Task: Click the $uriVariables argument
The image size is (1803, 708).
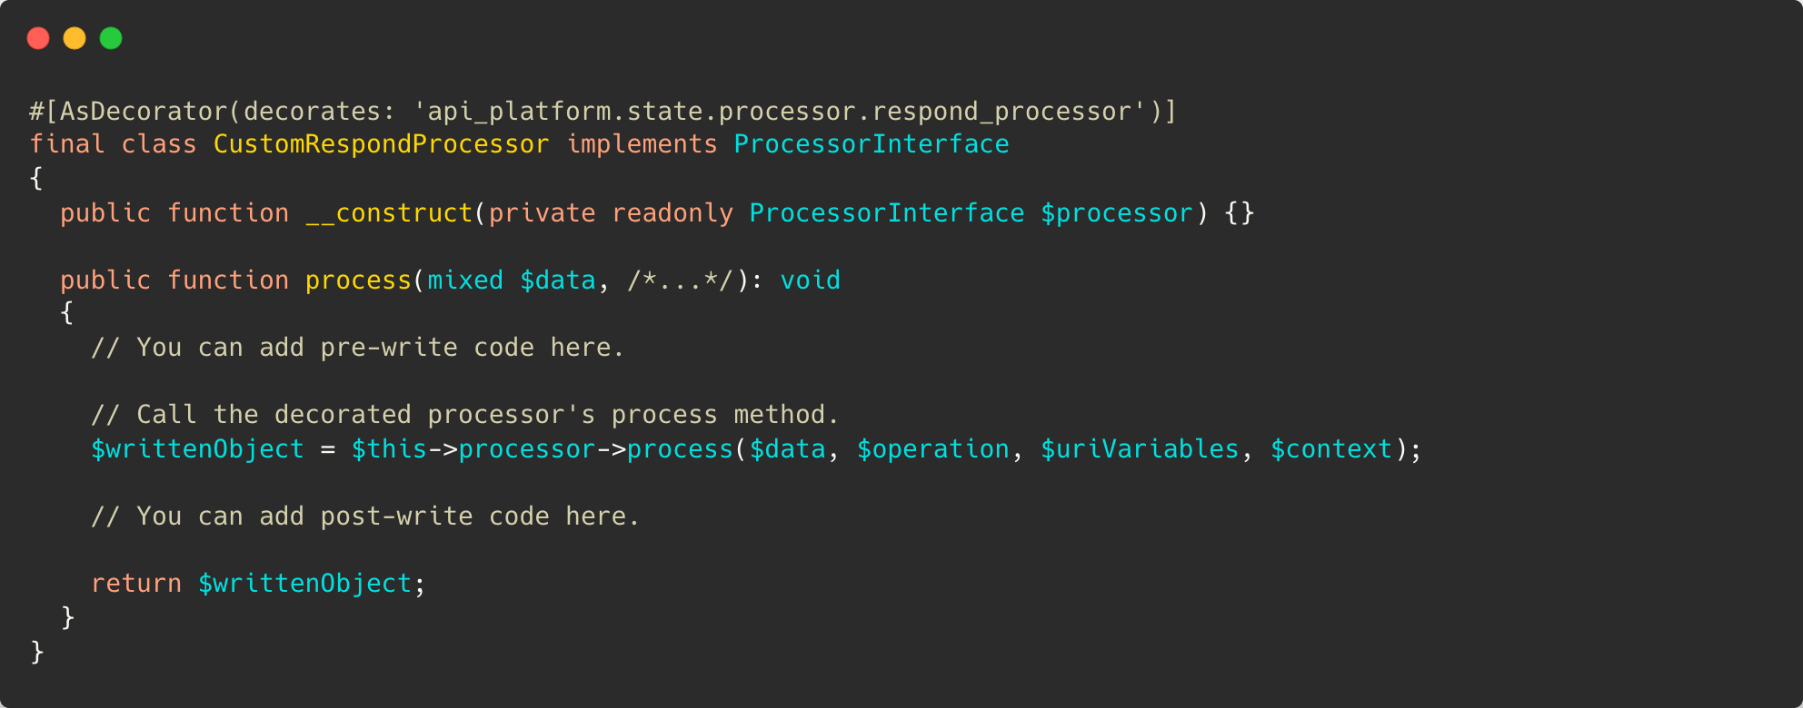Action: pyautogui.click(x=1140, y=449)
